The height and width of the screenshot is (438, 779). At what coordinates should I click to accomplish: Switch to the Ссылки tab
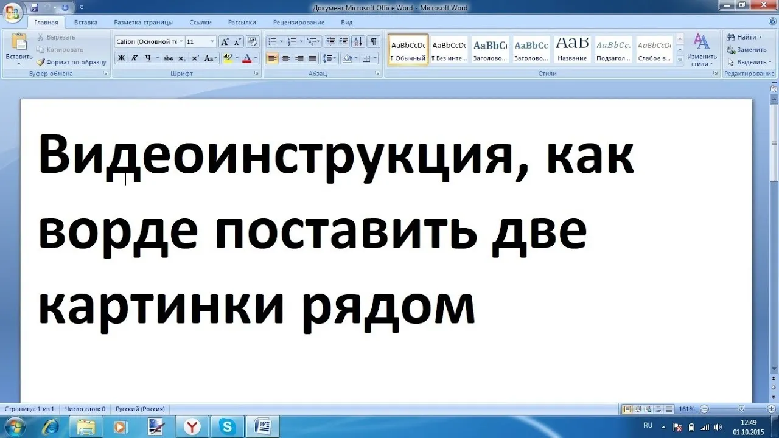coord(200,23)
